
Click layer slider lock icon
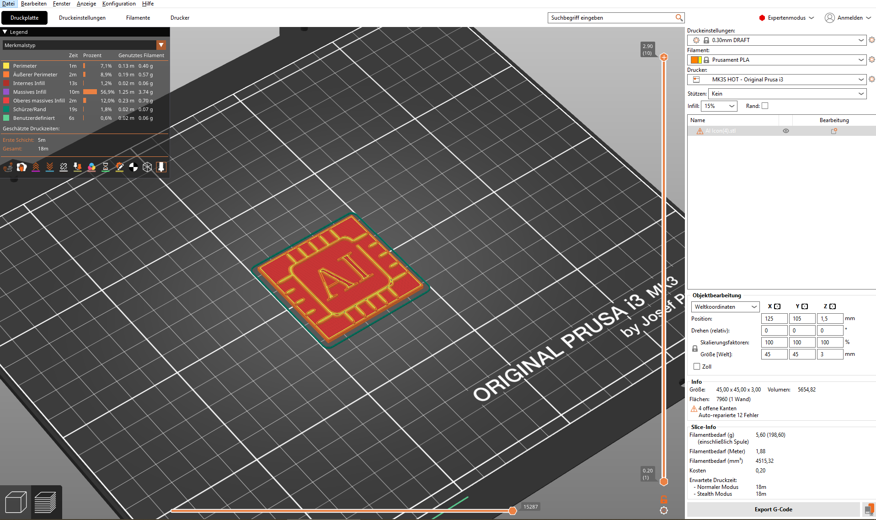click(664, 499)
